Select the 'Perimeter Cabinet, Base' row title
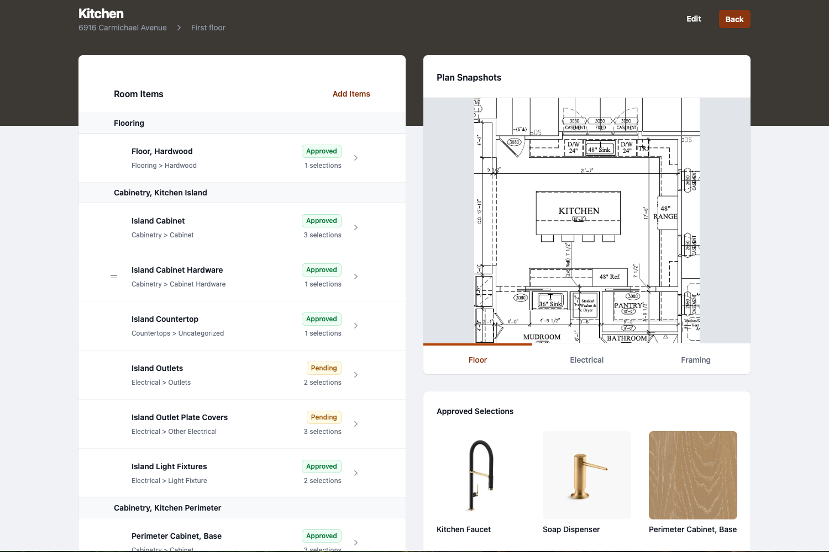 176,536
